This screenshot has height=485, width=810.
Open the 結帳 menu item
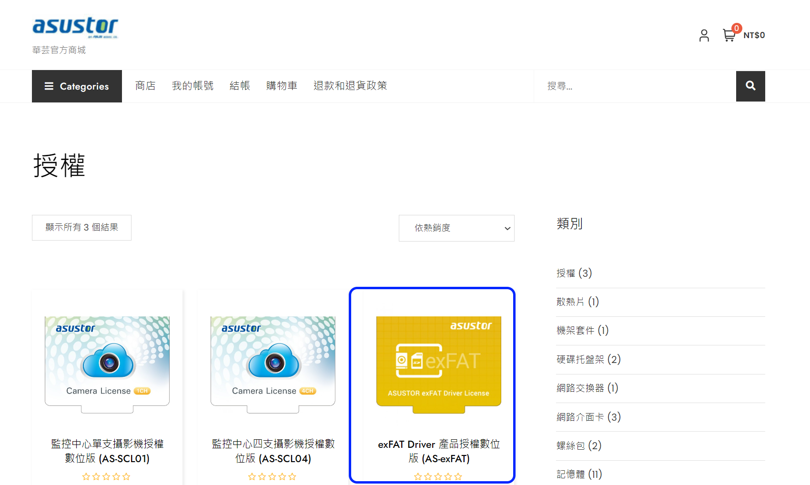tap(240, 86)
